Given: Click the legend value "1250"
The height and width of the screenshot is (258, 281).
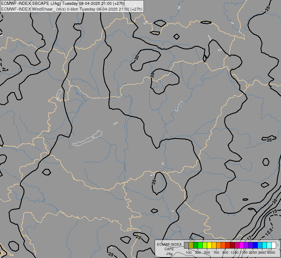Looking at the screenshot, I should (235, 253).
